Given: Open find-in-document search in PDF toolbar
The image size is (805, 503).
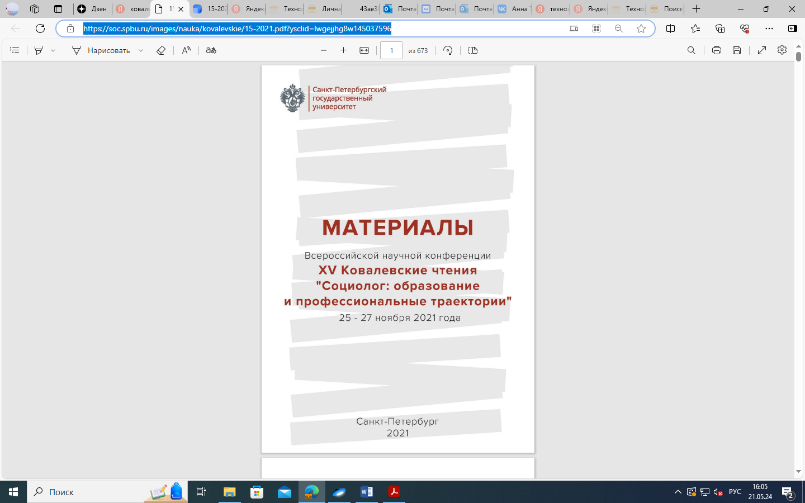Looking at the screenshot, I should tap(692, 50).
